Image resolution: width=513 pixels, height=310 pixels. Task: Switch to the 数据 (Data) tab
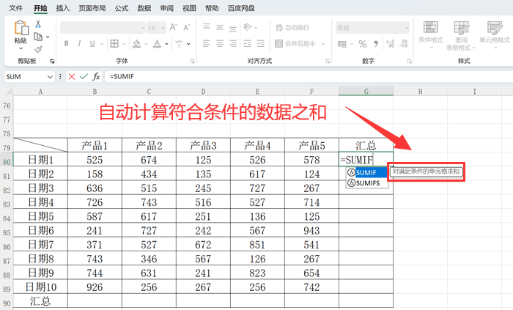pos(144,8)
